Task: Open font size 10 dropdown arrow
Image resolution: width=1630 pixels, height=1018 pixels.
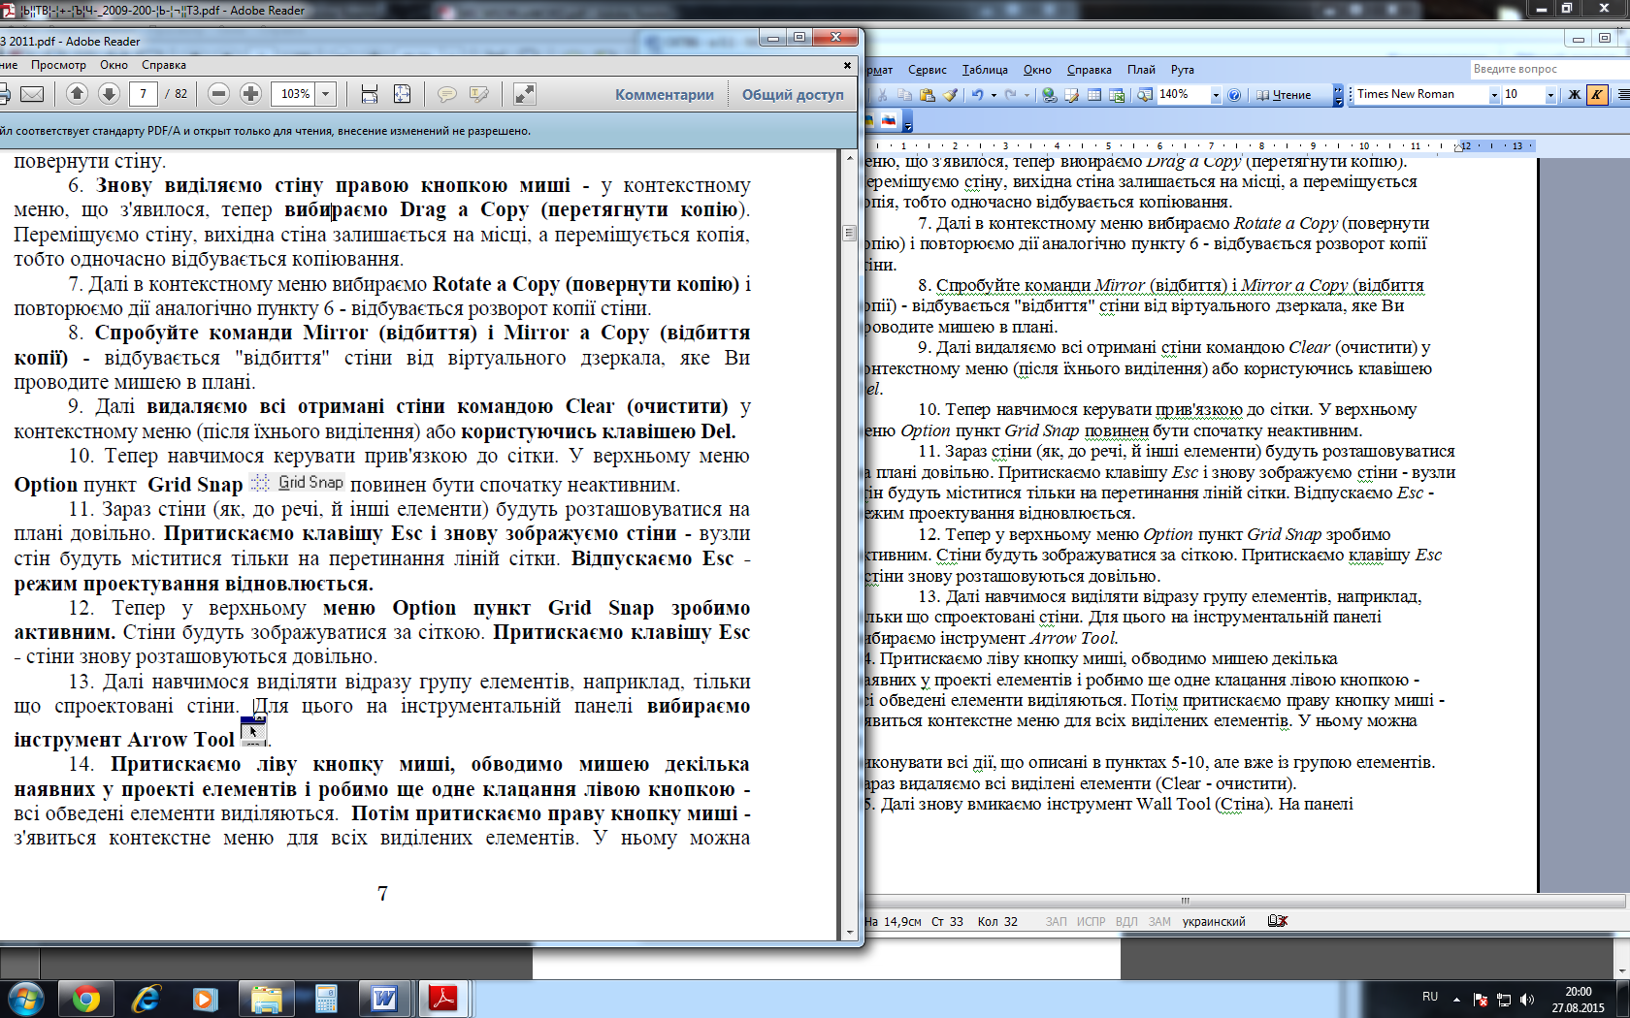Action: (1550, 94)
